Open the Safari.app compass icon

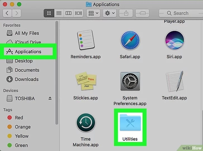(x=130, y=40)
